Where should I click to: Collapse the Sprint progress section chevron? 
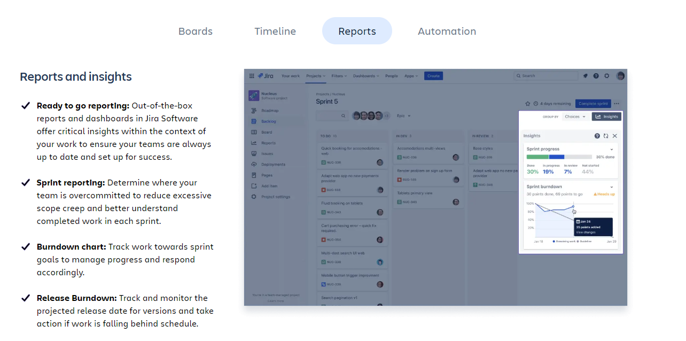(x=612, y=150)
